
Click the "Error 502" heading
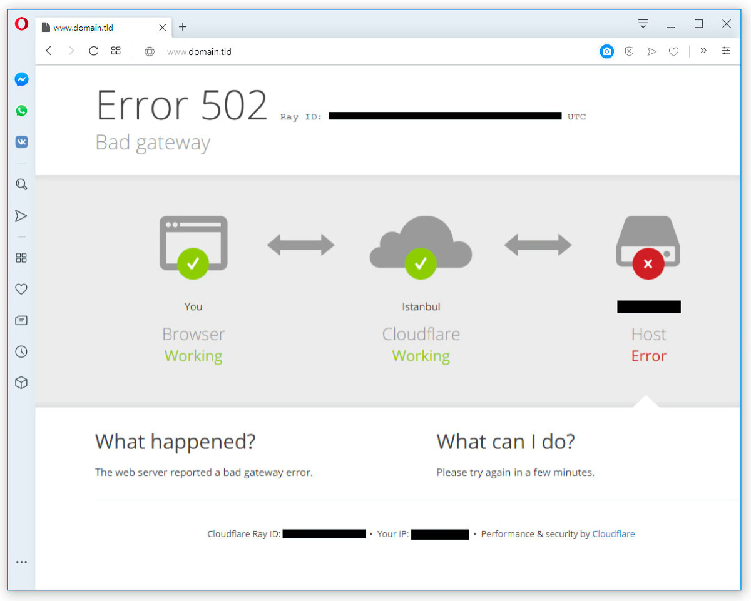coord(181,105)
